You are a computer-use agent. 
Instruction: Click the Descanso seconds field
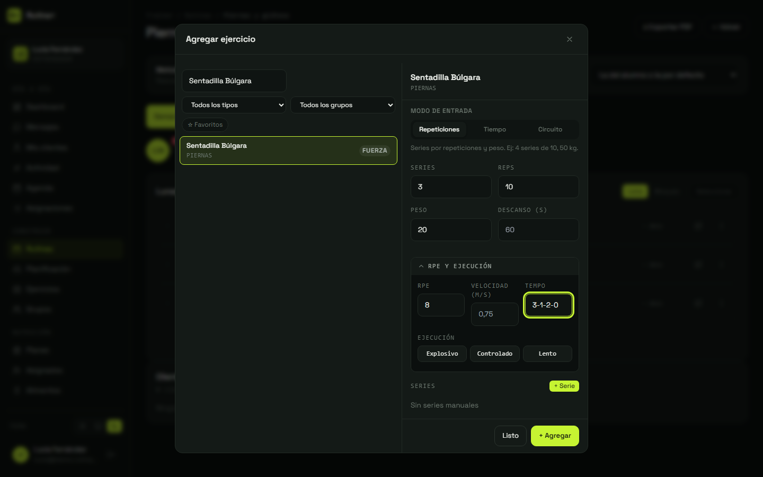coord(538,230)
